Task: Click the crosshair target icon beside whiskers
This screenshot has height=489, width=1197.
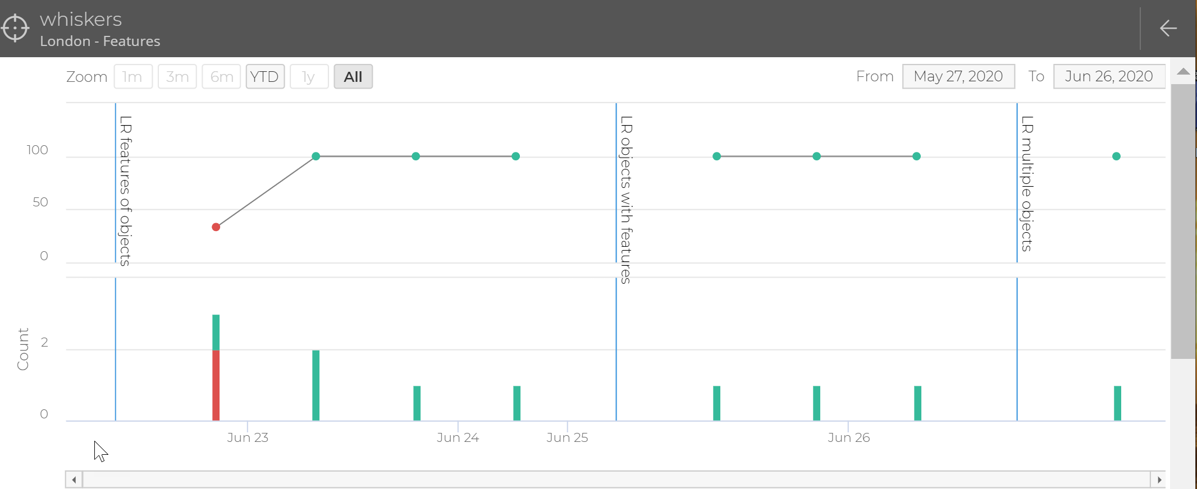Action: click(x=15, y=28)
